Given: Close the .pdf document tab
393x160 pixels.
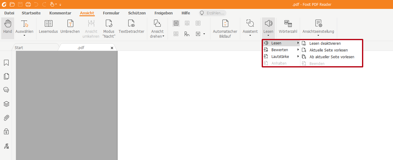Looking at the screenshot, I should pyautogui.click(x=112, y=48).
